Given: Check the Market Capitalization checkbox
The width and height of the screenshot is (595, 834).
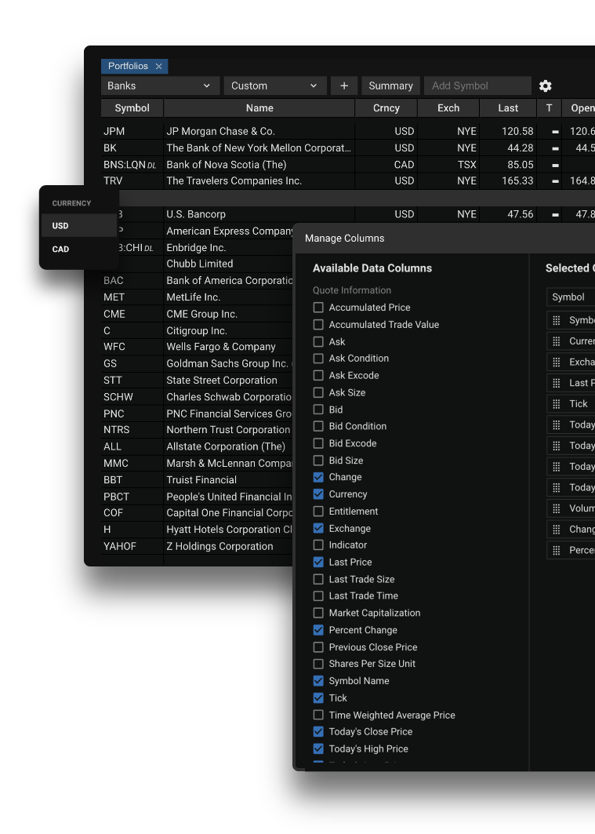Looking at the screenshot, I should 318,613.
